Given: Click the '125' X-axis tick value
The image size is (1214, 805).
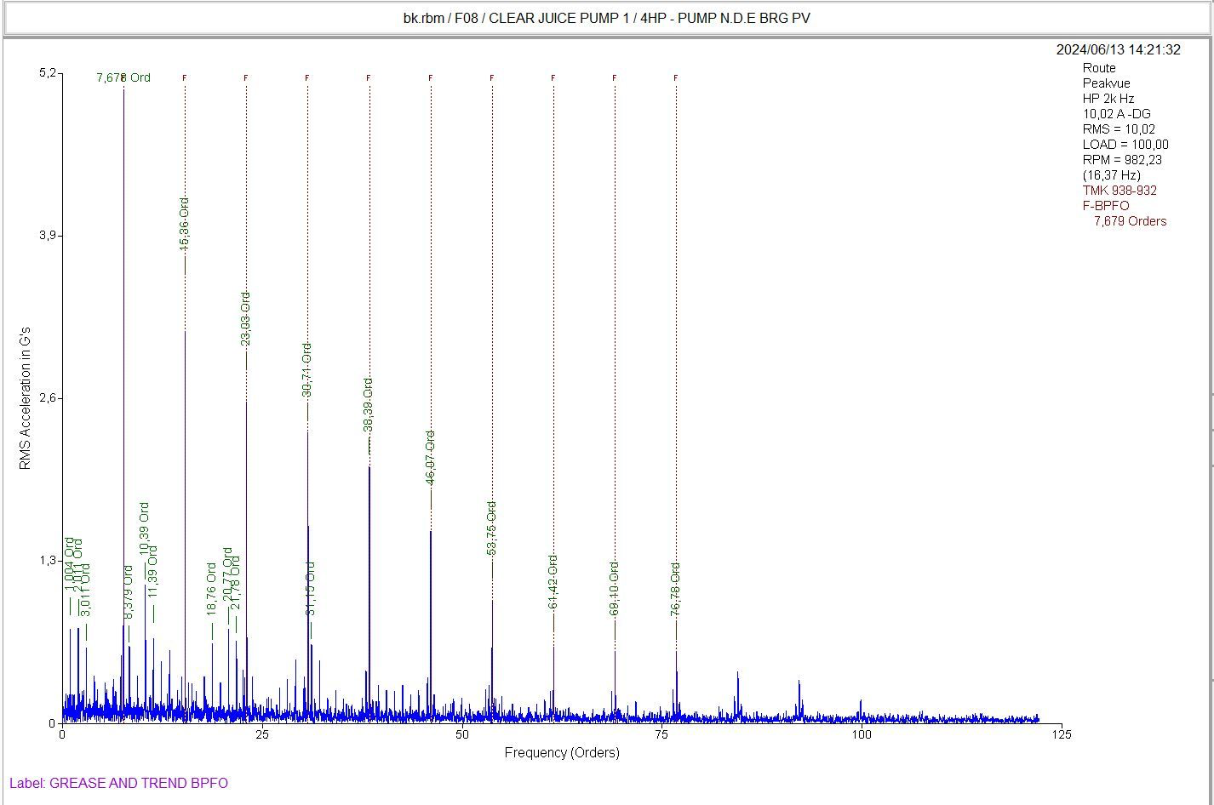Looking at the screenshot, I should point(1061,734).
